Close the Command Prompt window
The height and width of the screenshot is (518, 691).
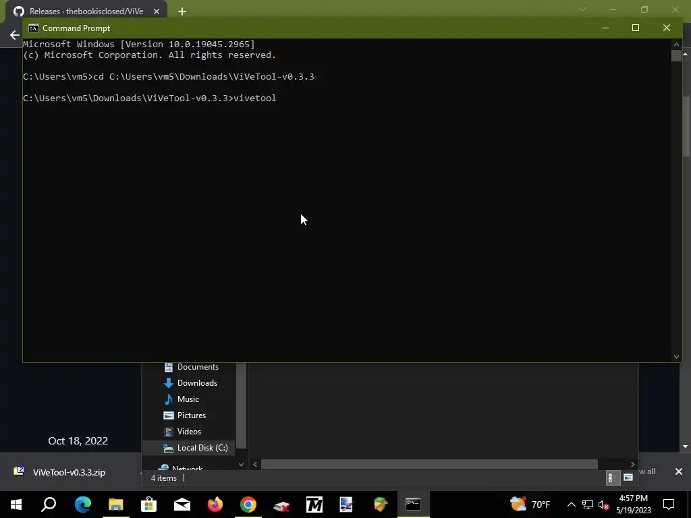pyautogui.click(x=666, y=28)
